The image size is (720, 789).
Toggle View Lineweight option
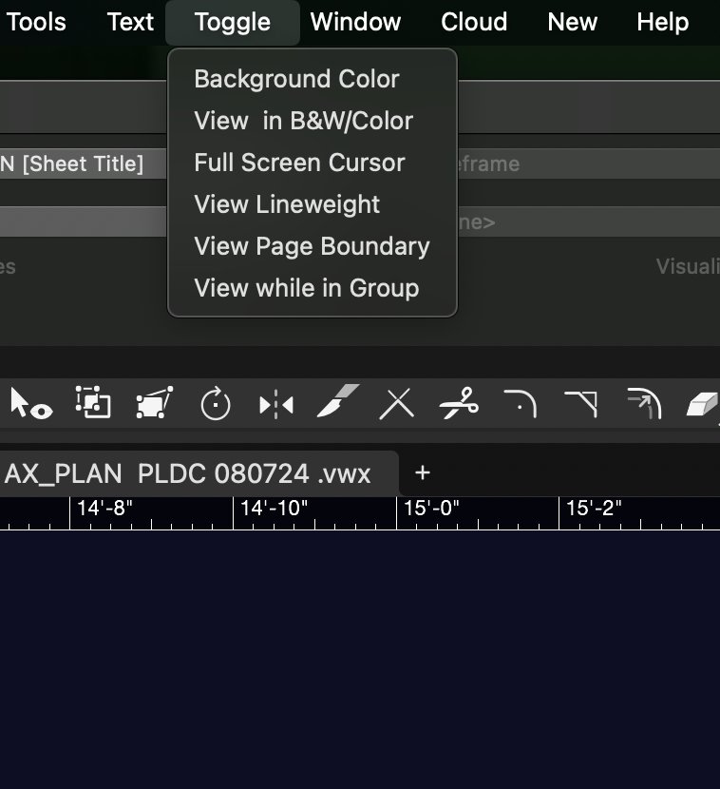click(287, 204)
